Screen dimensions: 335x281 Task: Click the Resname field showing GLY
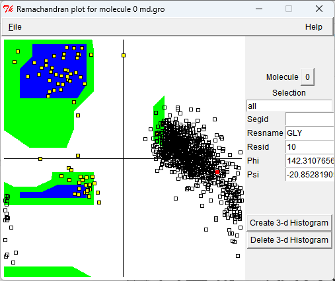pyautogui.click(x=310, y=133)
